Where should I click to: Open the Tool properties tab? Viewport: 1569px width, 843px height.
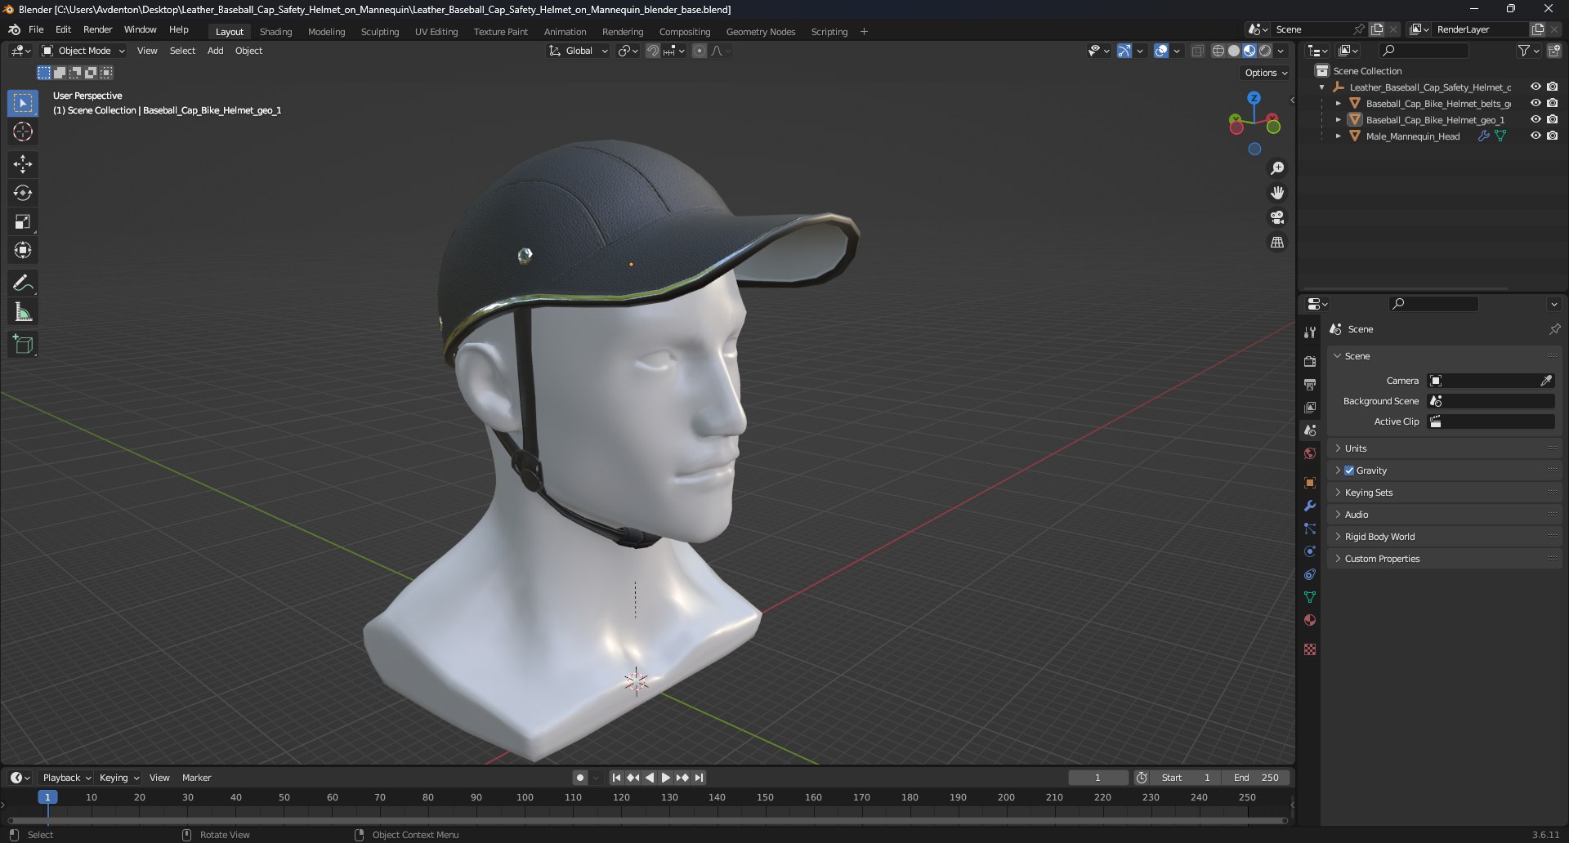1310,332
